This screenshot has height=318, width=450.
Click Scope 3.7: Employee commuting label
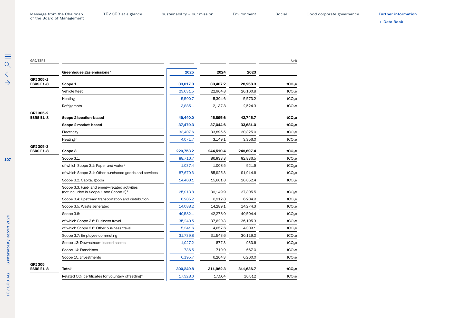point(90,235)
